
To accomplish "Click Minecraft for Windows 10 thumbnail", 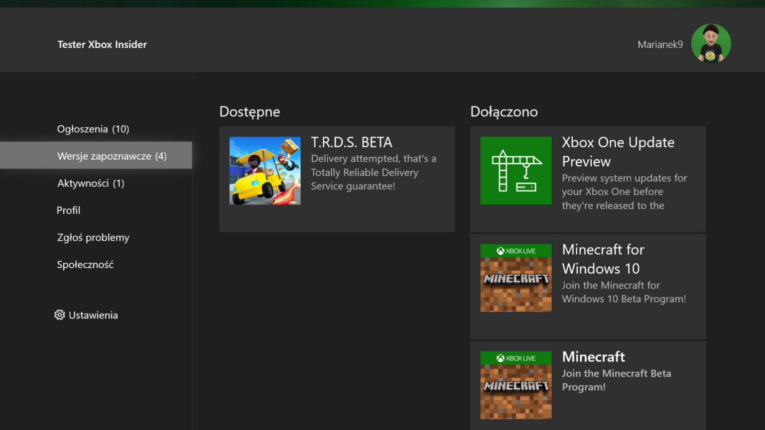I will pyautogui.click(x=516, y=278).
